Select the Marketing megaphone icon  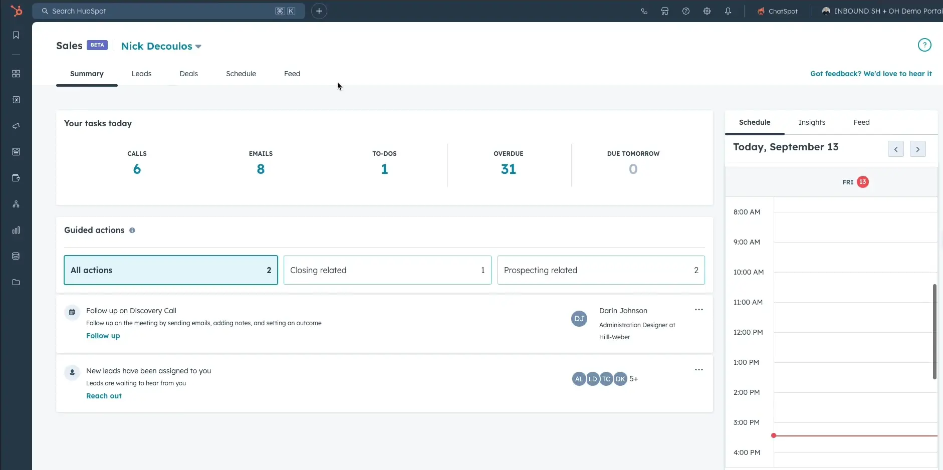(x=16, y=126)
